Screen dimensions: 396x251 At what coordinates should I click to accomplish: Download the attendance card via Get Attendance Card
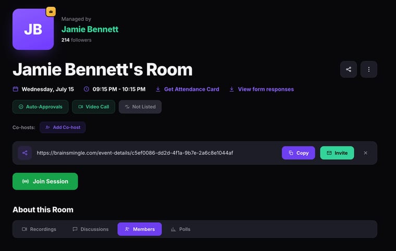tap(188, 89)
